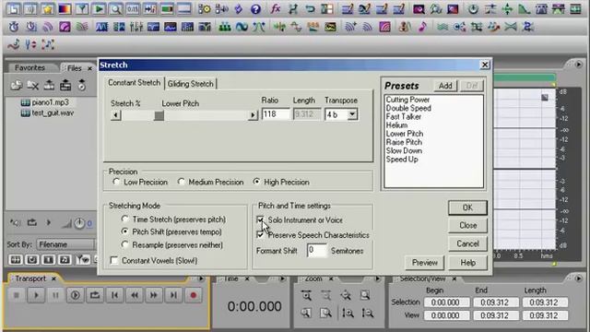Viewport: 590px width, 332px height.
Task: Click the fx effects toolbar icon
Action: pyautogui.click(x=276, y=8)
